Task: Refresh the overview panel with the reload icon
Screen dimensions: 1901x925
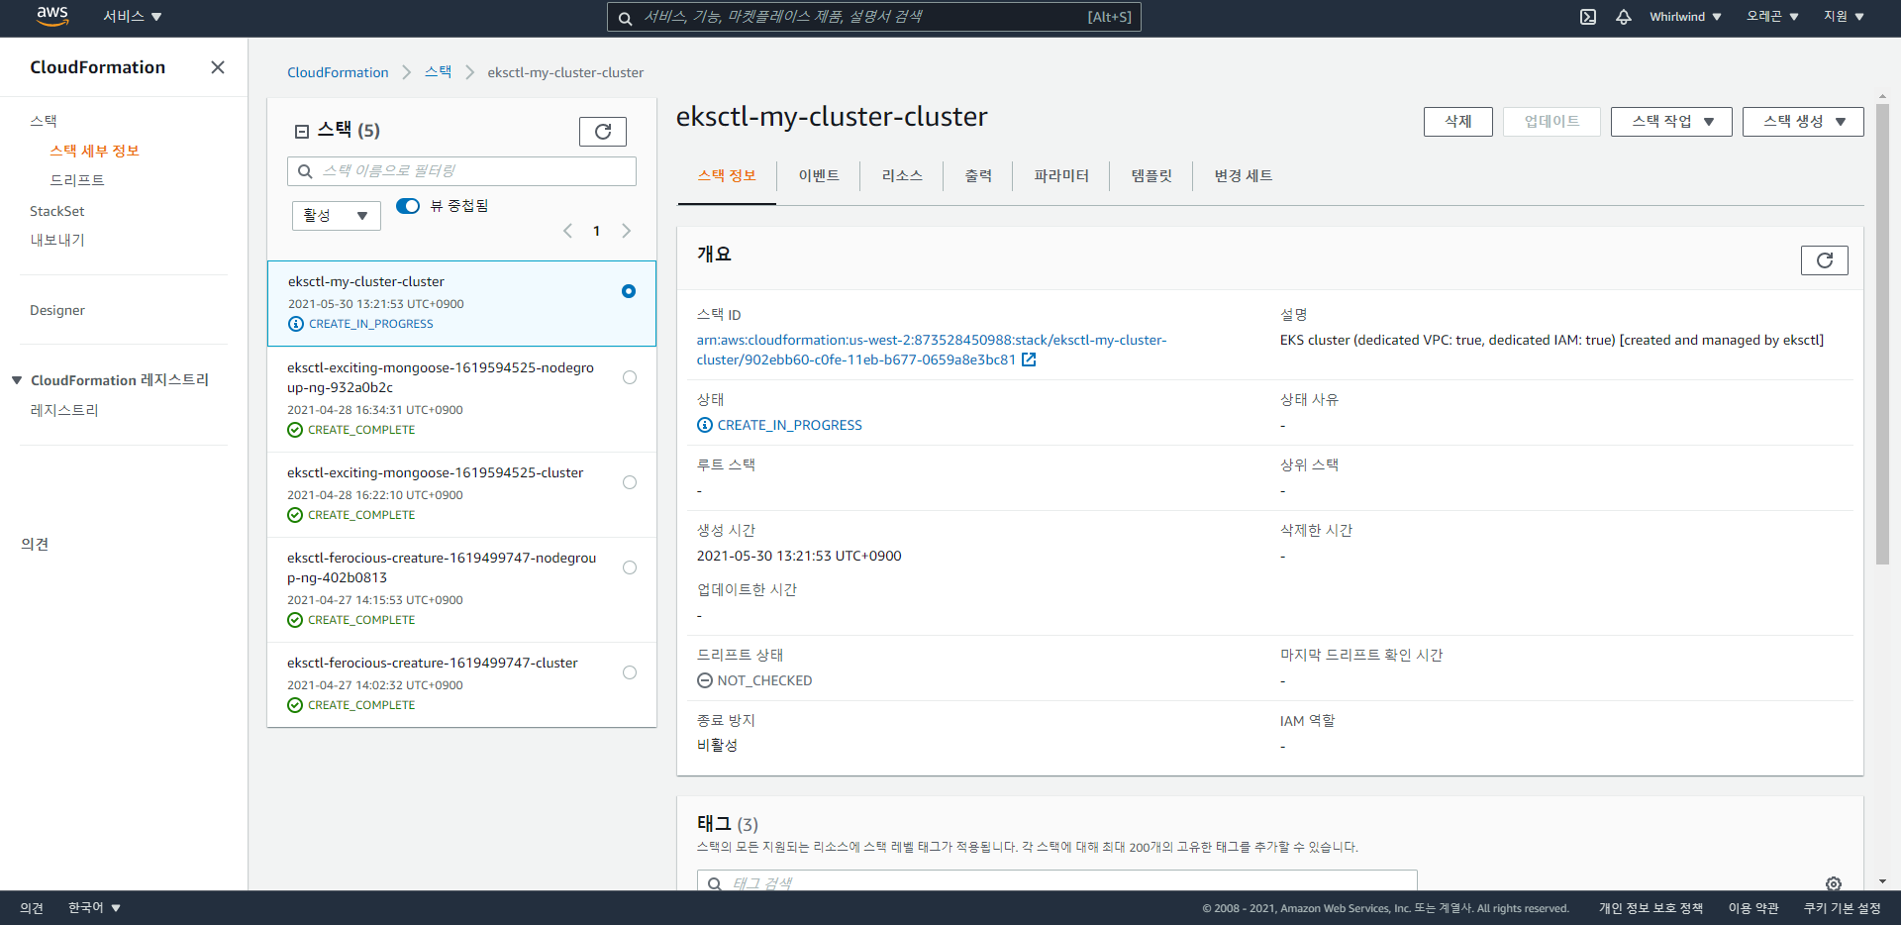Action: 1825,260
